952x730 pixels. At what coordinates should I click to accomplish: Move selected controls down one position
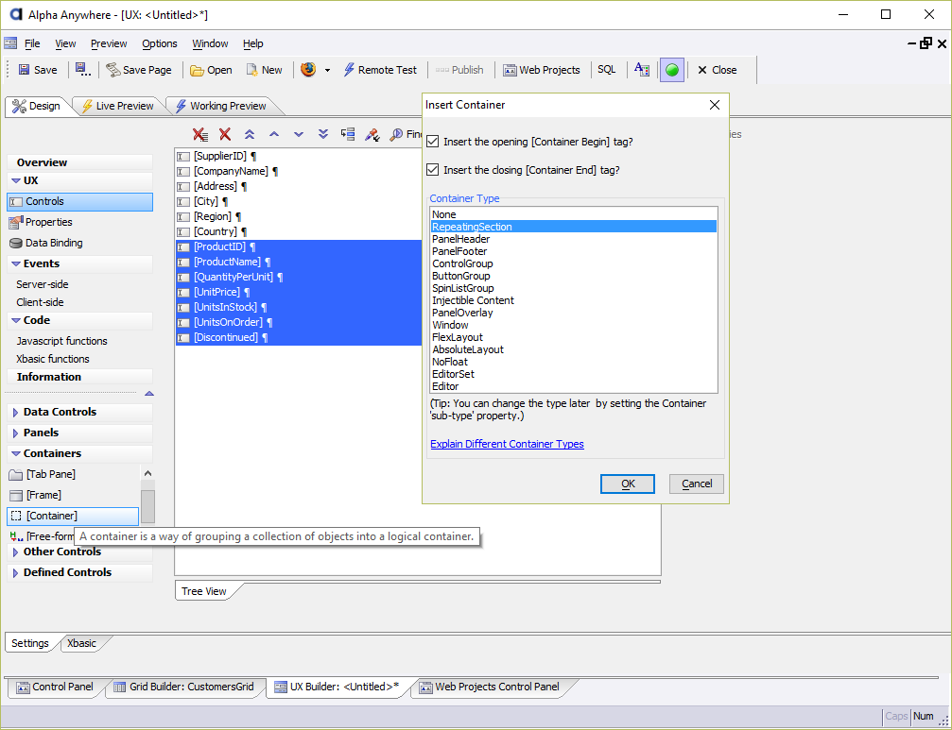pos(298,135)
